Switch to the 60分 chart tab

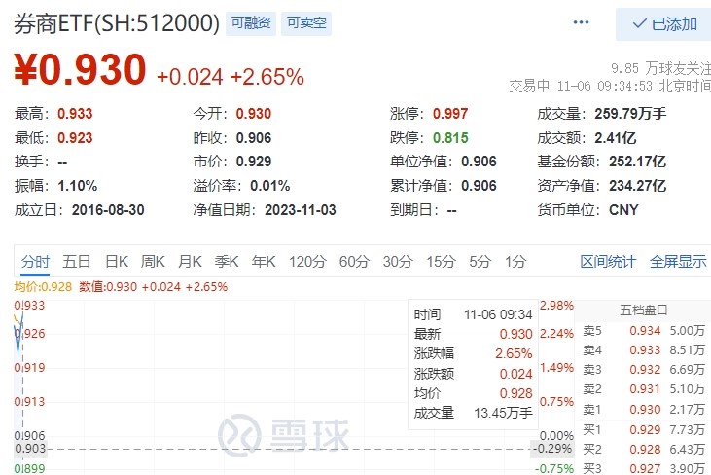[355, 262]
